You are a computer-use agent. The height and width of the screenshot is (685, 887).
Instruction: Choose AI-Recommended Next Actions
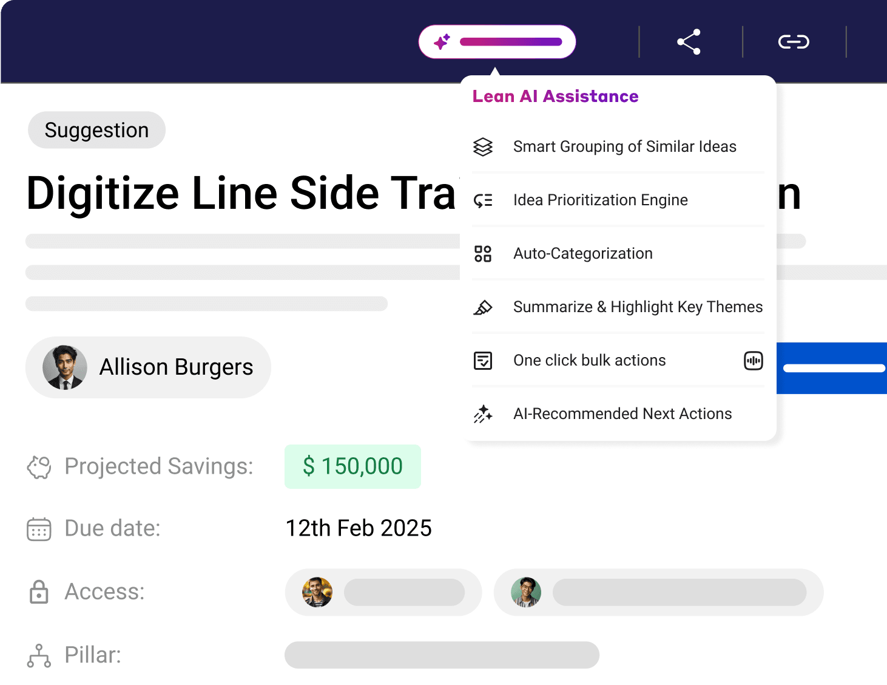[x=622, y=414]
